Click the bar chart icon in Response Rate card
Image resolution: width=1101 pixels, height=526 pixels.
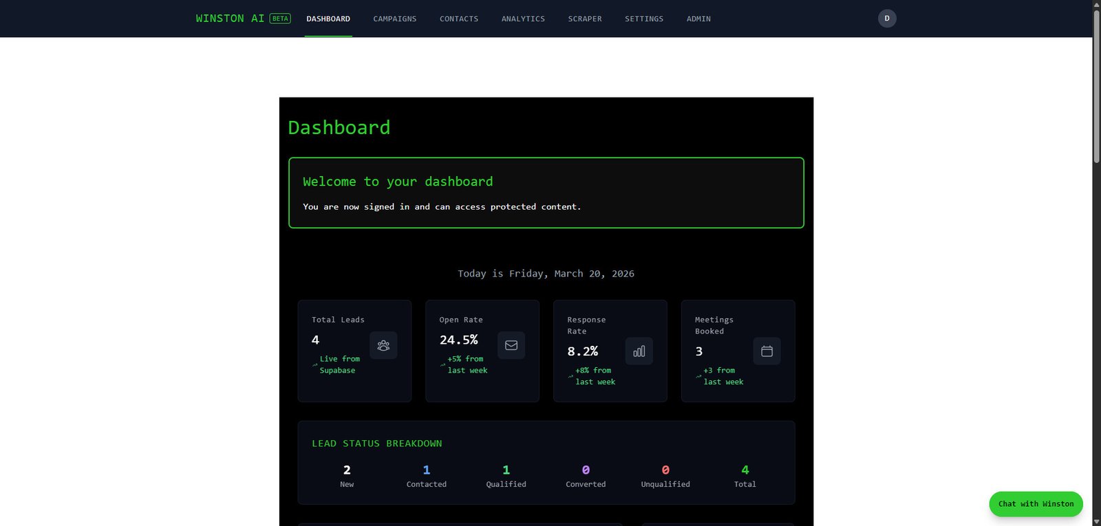[x=639, y=351]
